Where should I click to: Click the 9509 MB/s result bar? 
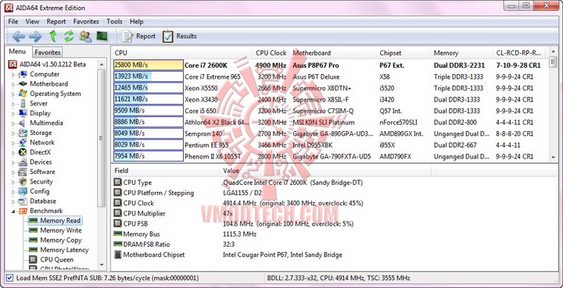click(x=149, y=111)
